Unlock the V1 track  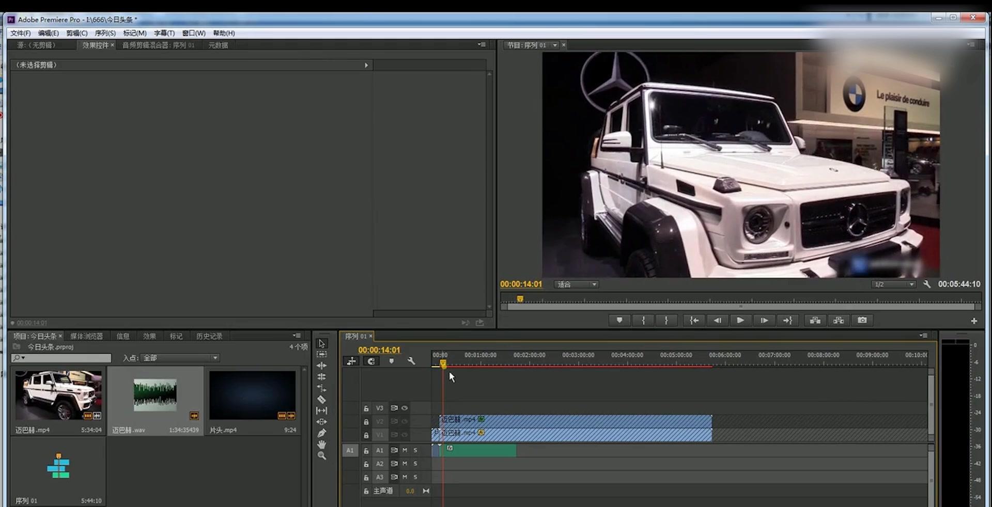[366, 435]
